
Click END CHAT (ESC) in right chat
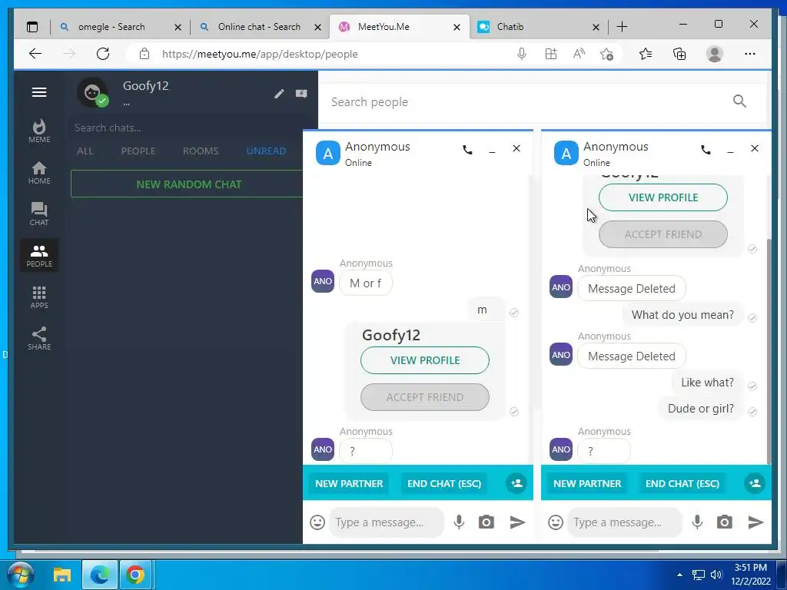tap(682, 484)
